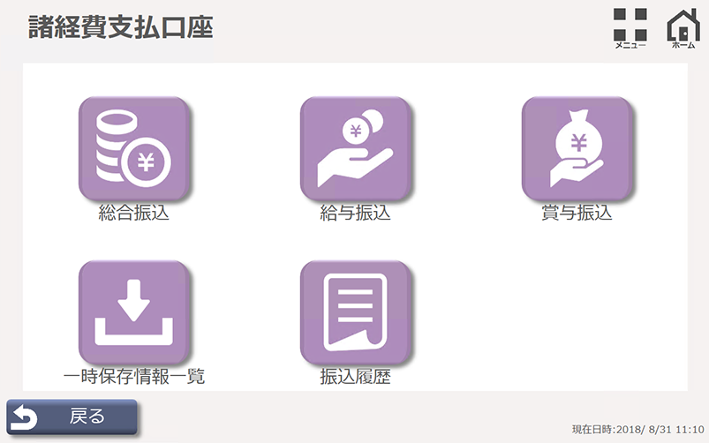
Task: Open the メニュー grid icon
Action: (x=630, y=24)
